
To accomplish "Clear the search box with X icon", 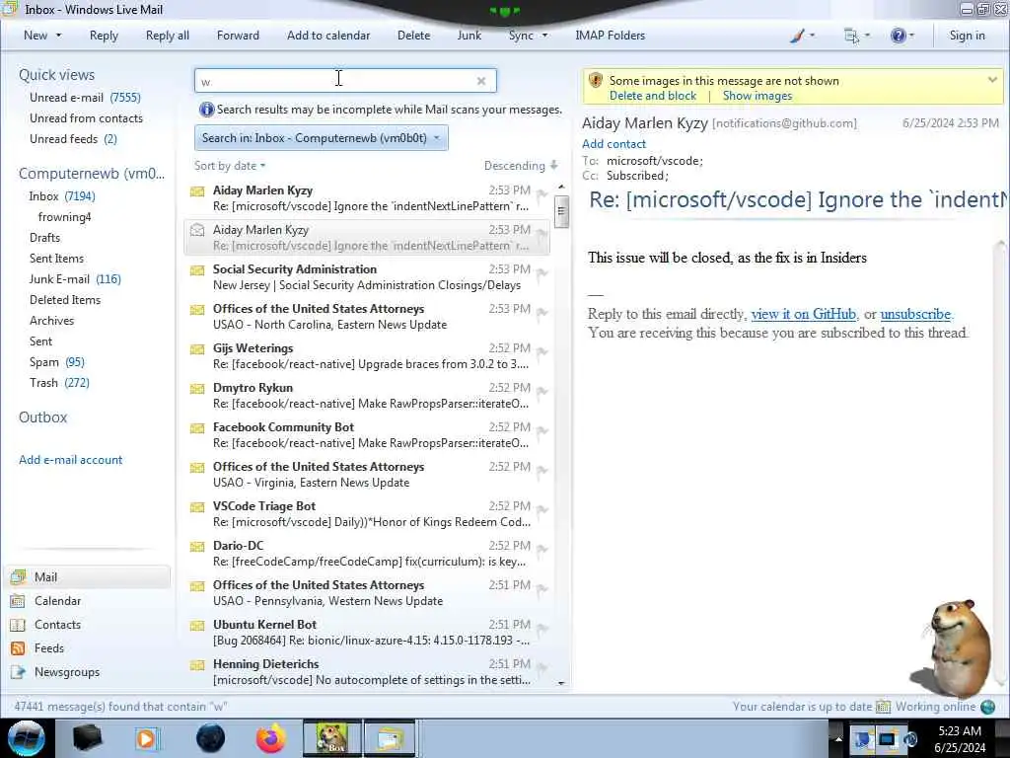I will tap(481, 81).
